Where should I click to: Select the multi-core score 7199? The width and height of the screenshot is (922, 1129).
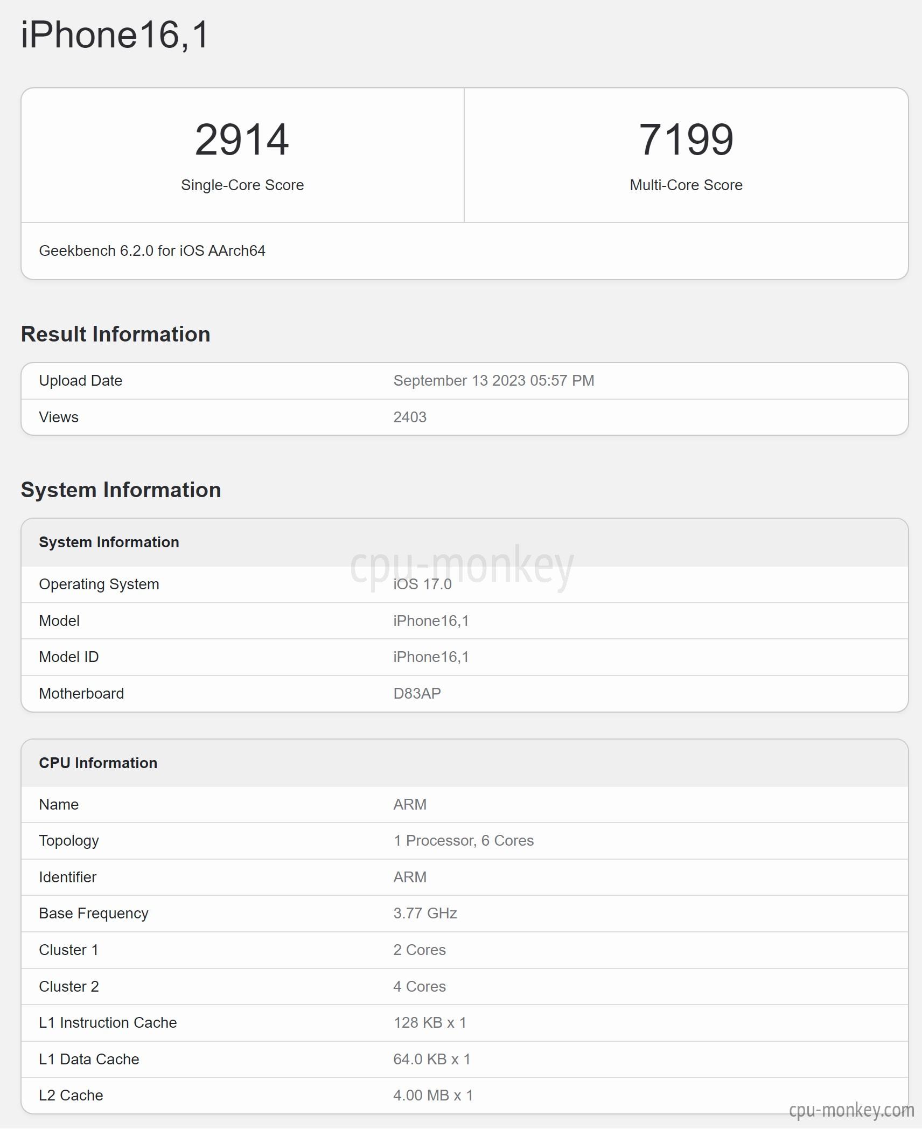(686, 140)
